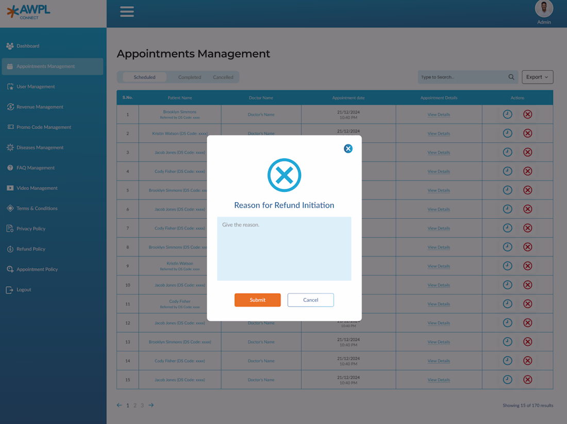Viewport: 567px width, 424px height.
Task: Jump to results page 2
Action: (135, 405)
